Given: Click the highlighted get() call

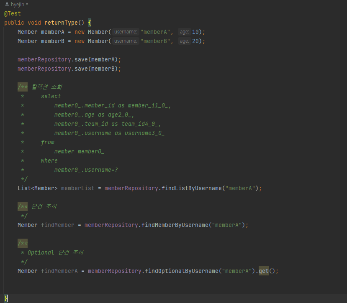Looking at the screenshot, I should pyautogui.click(x=264, y=271).
